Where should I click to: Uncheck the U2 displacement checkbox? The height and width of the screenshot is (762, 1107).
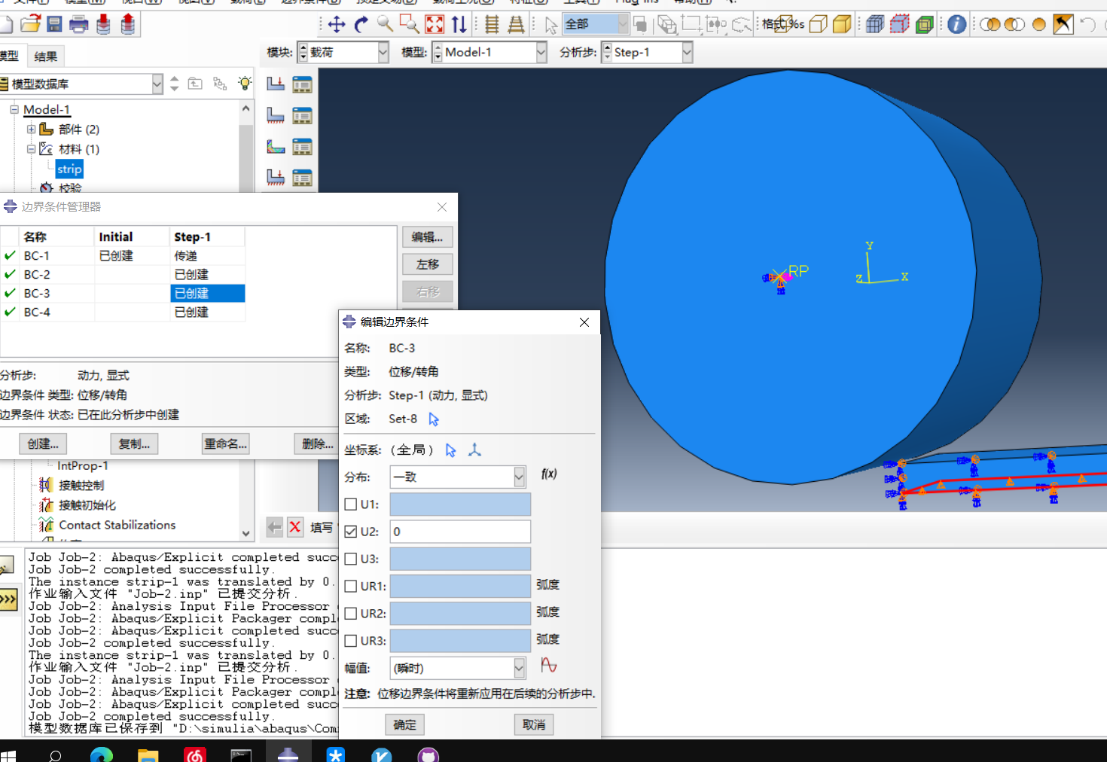(351, 532)
